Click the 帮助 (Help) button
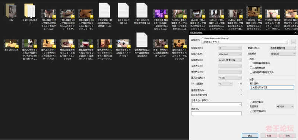The width and height of the screenshot is (298, 140). coord(288,136)
